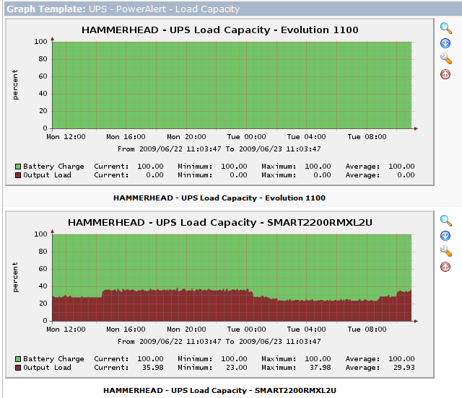Click the Evolution 1100 caption below first graph
This screenshot has width=462, height=398.
(219, 198)
